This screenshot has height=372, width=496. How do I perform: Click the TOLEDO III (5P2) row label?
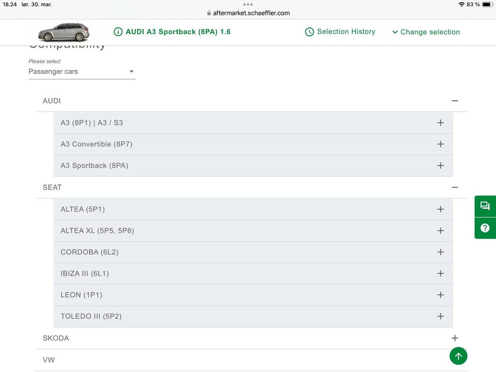pyautogui.click(x=91, y=316)
